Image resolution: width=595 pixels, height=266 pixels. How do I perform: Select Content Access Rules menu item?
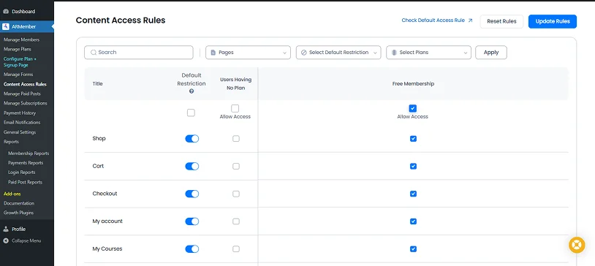25,84
